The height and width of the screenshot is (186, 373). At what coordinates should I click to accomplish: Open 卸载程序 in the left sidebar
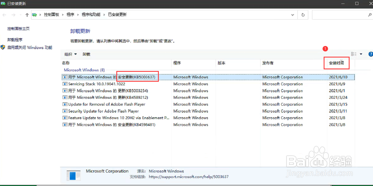click(x=15, y=39)
